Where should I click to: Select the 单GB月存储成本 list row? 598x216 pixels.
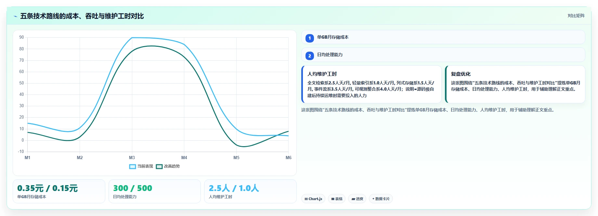(x=443, y=37)
